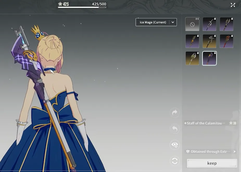Image resolution: width=241 pixels, height=172 pixels.
Task: Click the undo arrow icon
Action: (175, 128)
